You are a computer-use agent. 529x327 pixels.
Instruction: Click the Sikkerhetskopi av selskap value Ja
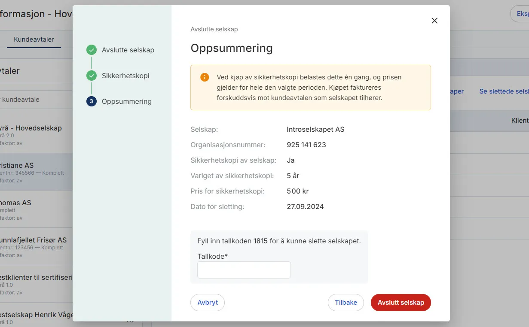tap(290, 160)
